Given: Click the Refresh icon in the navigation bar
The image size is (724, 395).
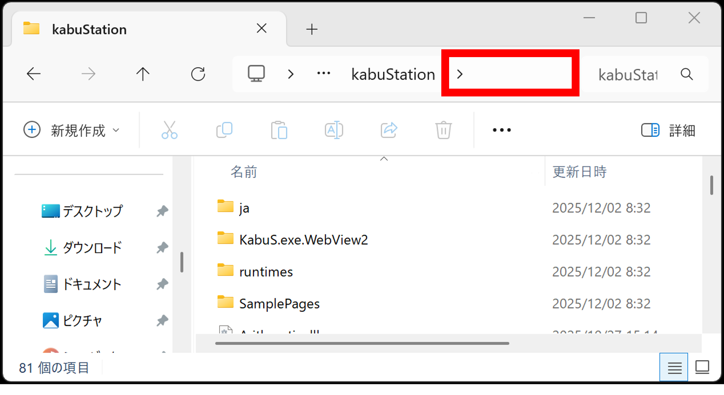Looking at the screenshot, I should [x=198, y=73].
